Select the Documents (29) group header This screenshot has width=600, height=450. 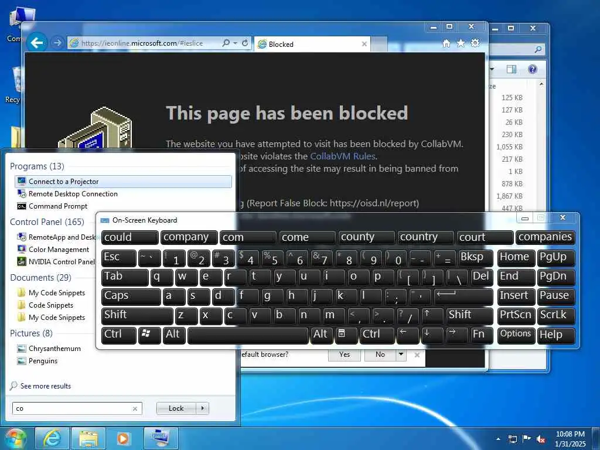point(40,277)
